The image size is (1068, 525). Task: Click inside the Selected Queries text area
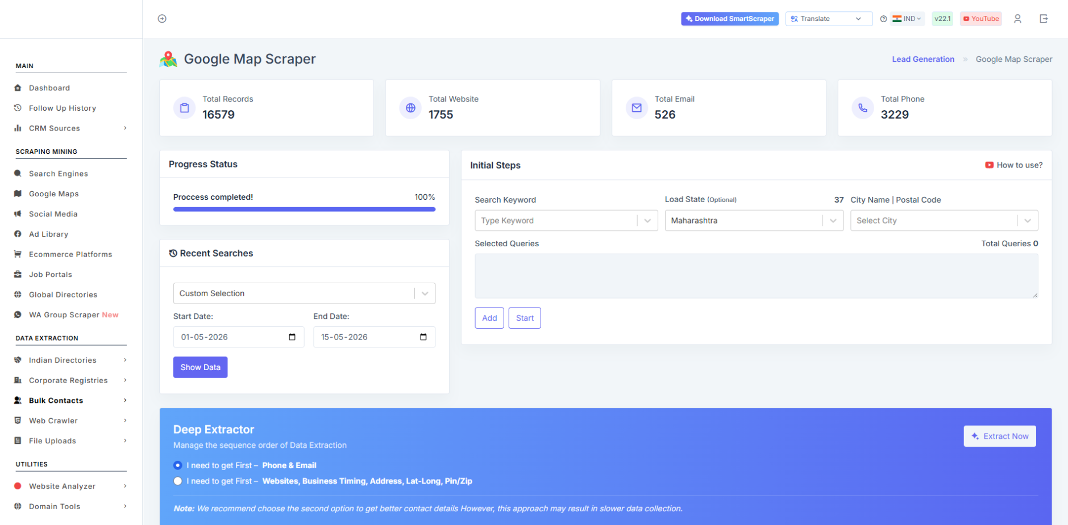[x=757, y=276]
